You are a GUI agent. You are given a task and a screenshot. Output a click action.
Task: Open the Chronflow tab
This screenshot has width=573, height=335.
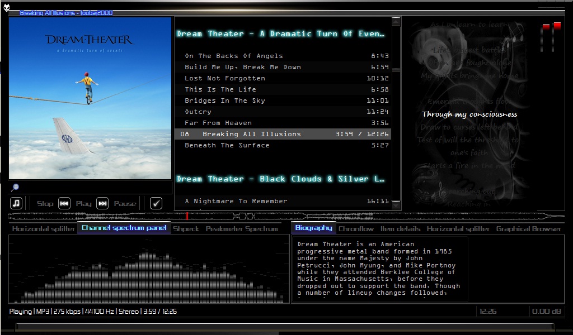tap(356, 229)
